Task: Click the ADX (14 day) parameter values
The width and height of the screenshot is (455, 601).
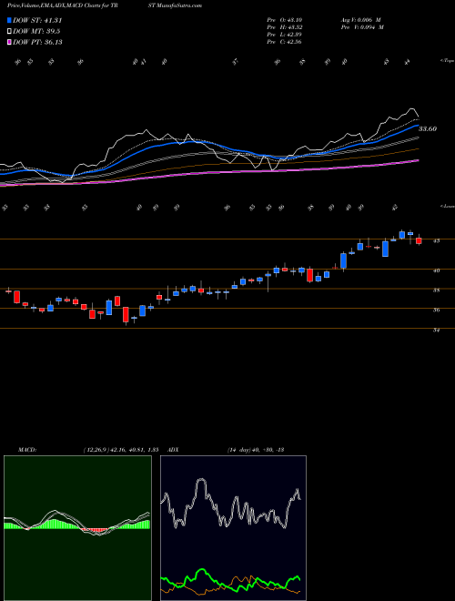Action: click(255, 450)
